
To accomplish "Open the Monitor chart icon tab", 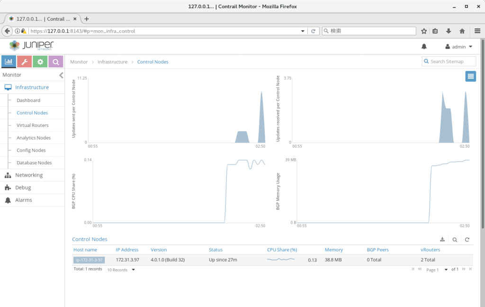I will point(9,62).
